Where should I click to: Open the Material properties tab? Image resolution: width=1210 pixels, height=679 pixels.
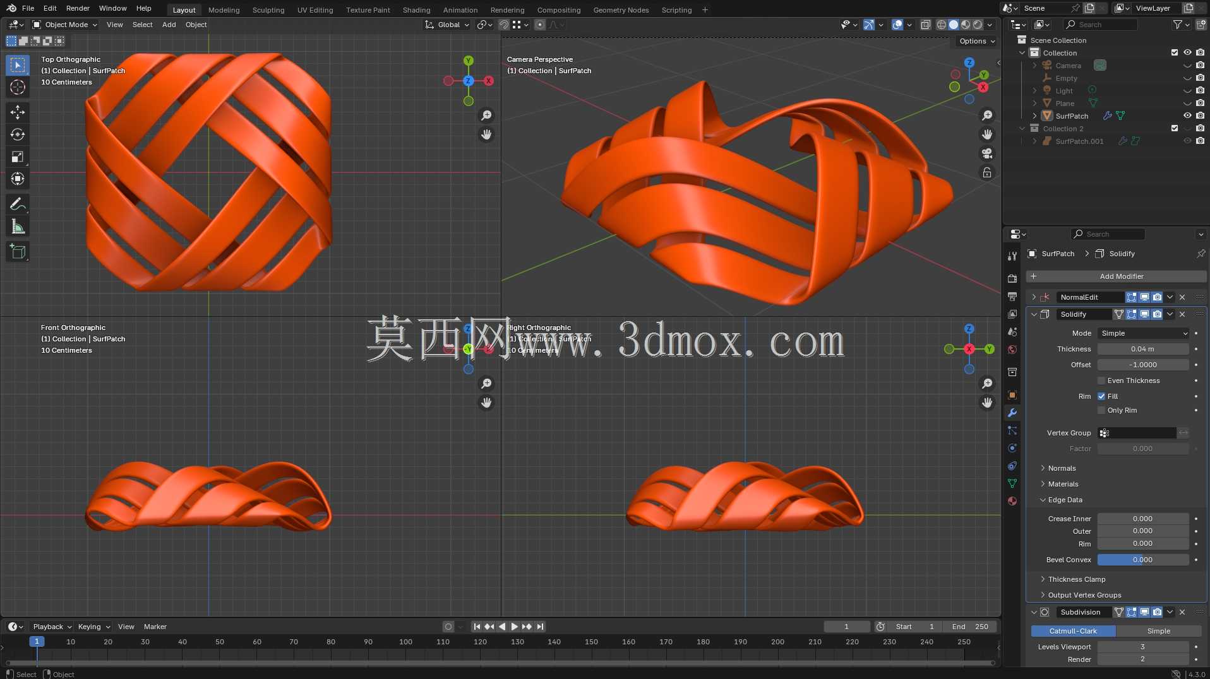click(1012, 501)
